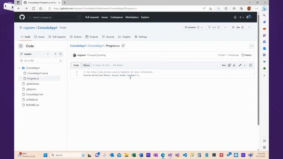The height and width of the screenshot is (159, 283).
Task: Open Issues in the top navigation
Action: (x=104, y=17)
